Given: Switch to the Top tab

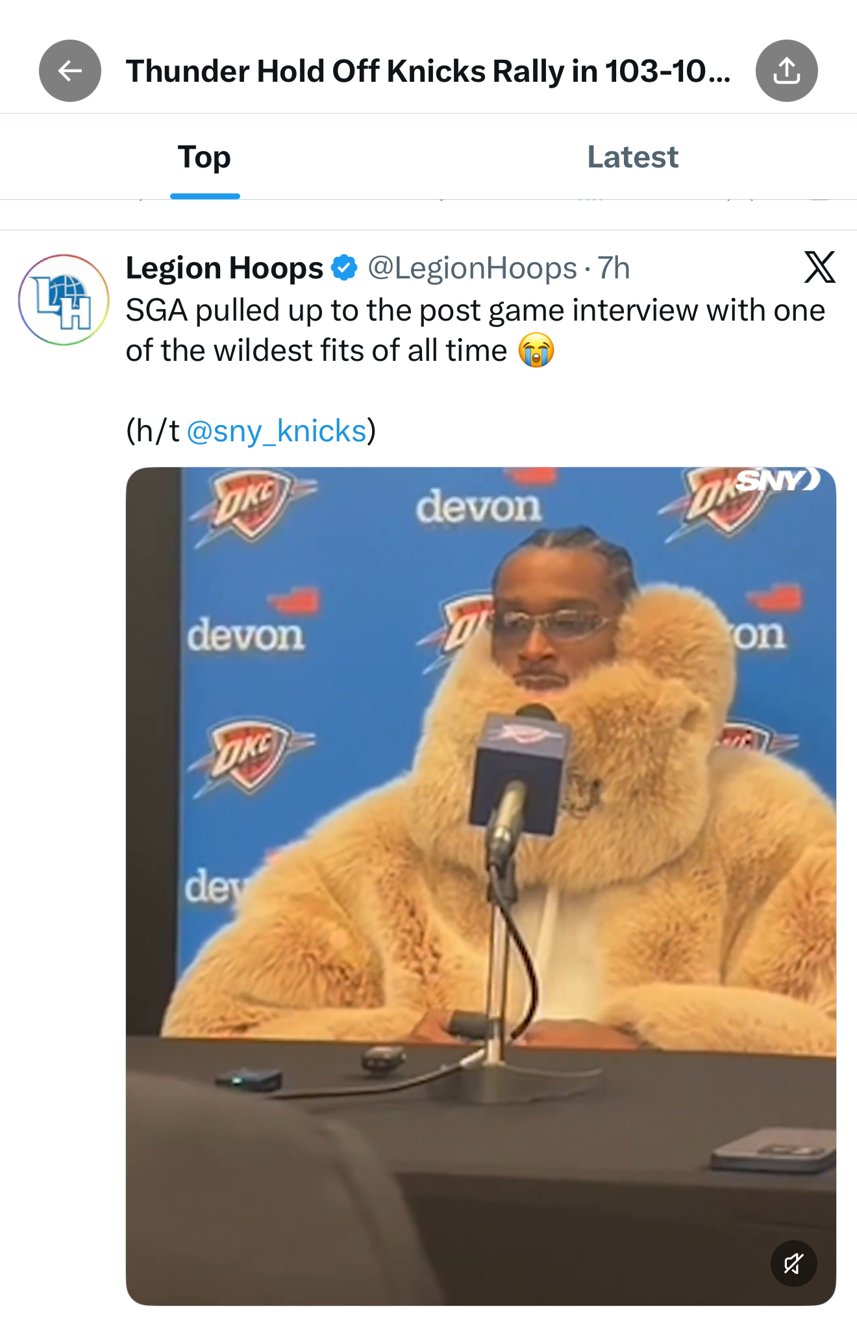Looking at the screenshot, I should pyautogui.click(x=205, y=158).
